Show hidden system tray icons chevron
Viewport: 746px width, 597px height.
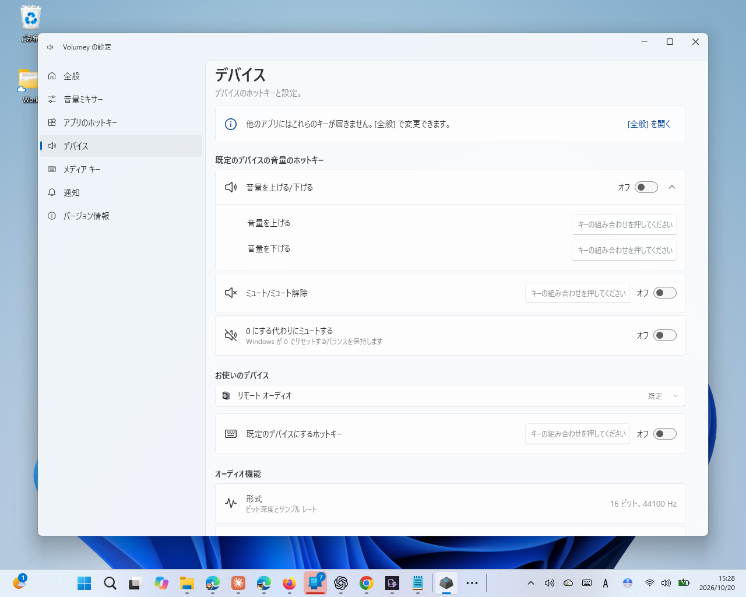pyautogui.click(x=531, y=583)
